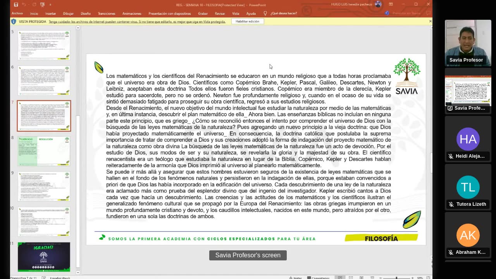
Task: Click the slide panel scroll-down arrow
Action: [78, 273]
